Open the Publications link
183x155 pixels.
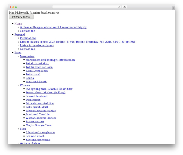pyautogui.click(x=28, y=38)
